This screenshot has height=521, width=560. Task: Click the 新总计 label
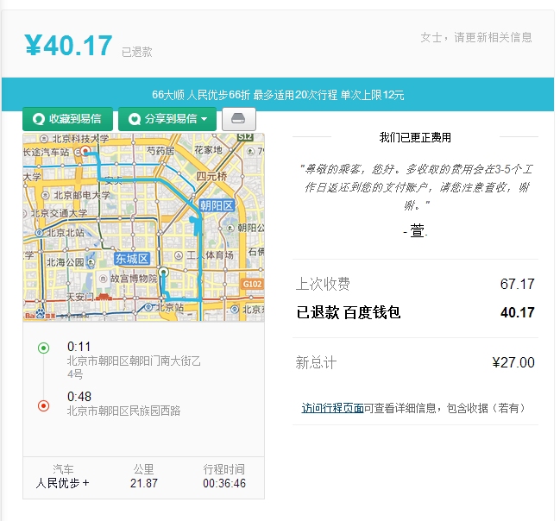point(316,362)
